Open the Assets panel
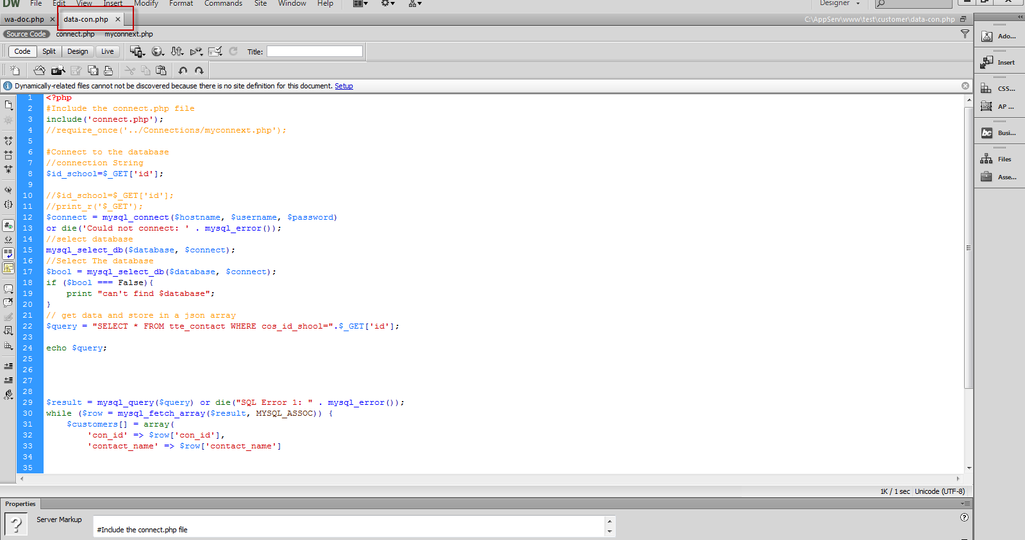 (999, 177)
